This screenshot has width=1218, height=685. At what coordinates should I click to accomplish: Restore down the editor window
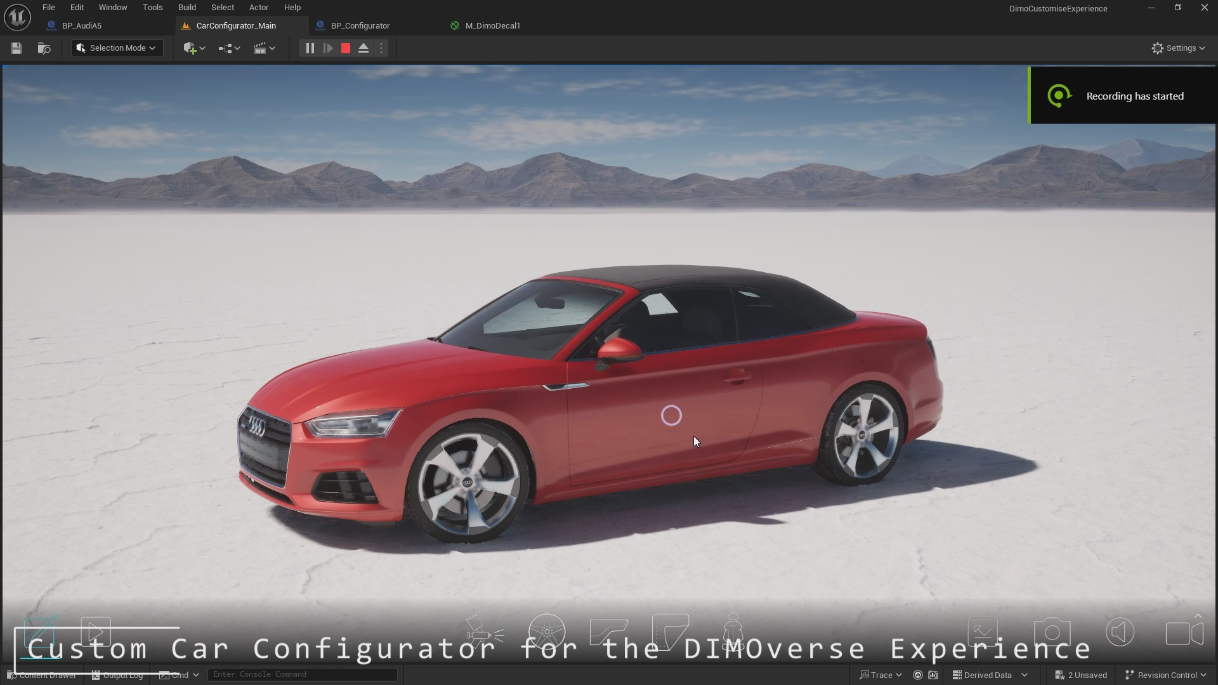point(1178,8)
